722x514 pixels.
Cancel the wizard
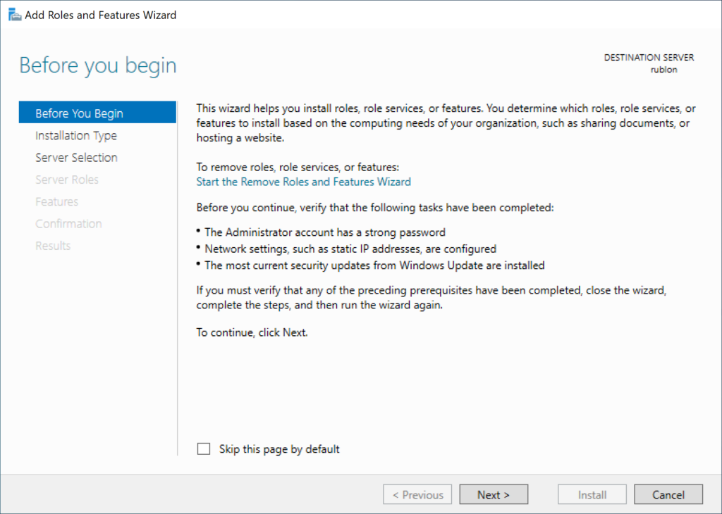[668, 494]
